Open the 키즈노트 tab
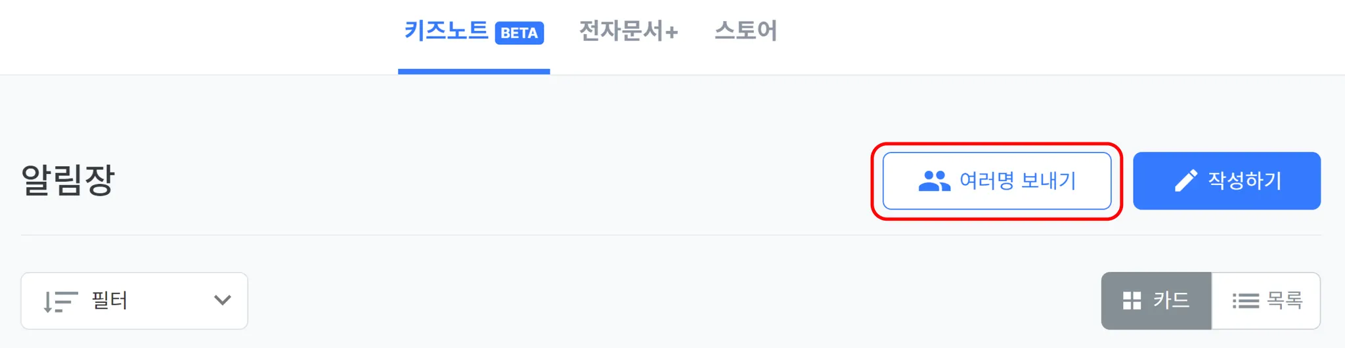The width and height of the screenshot is (1345, 348). [447, 31]
